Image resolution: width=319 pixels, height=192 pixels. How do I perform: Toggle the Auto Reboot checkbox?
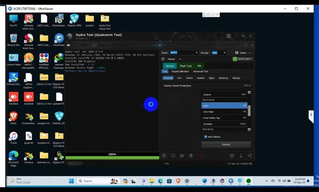click(x=206, y=137)
